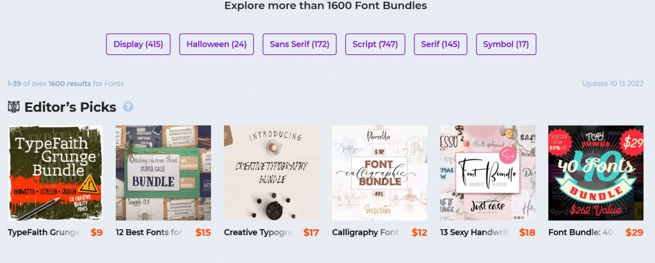Click the Font Bundle: 40 title link
The image size is (655, 263).
tap(581, 232)
